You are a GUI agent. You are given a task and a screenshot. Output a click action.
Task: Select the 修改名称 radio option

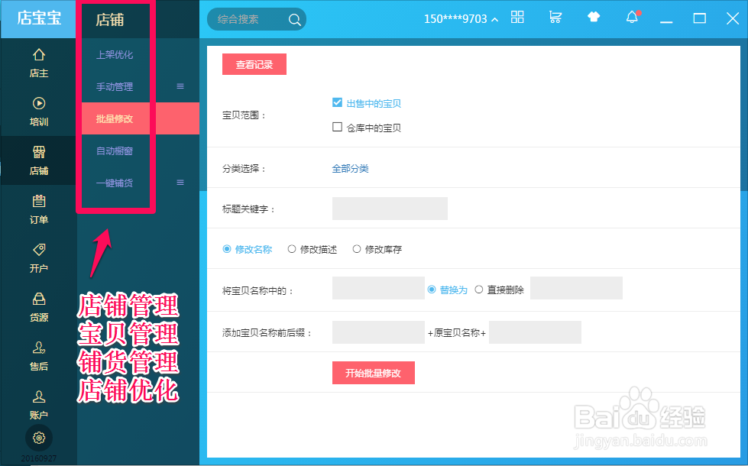[227, 249]
